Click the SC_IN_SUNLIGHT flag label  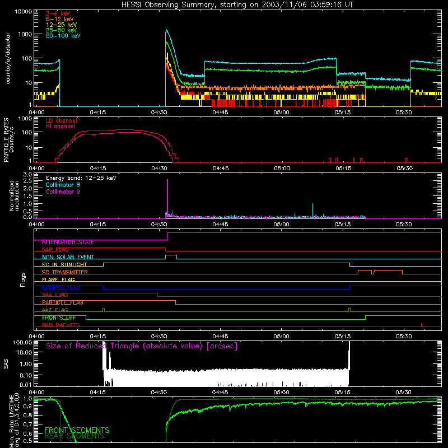pyautogui.click(x=64, y=264)
